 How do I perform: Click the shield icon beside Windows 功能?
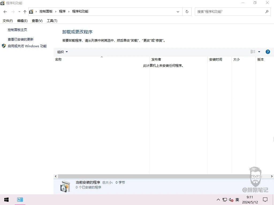[4, 46]
